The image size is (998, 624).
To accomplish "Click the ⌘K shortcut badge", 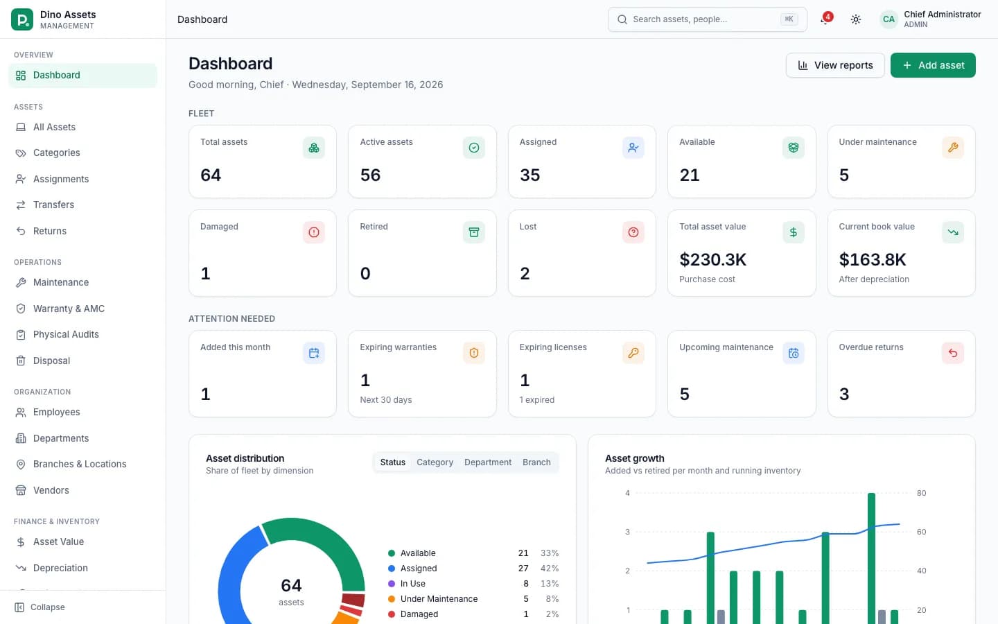I will coord(789,19).
